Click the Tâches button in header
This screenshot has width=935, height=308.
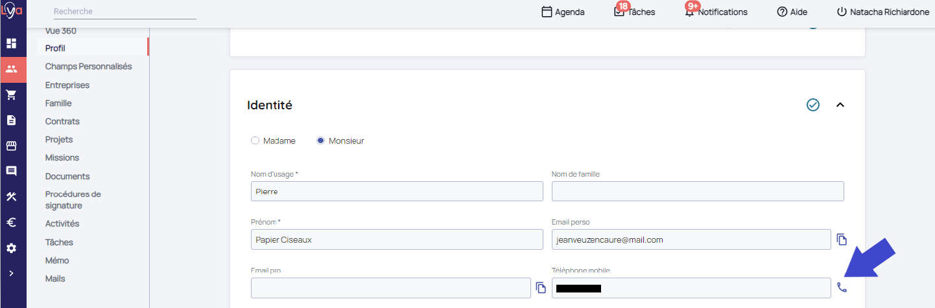pos(634,12)
